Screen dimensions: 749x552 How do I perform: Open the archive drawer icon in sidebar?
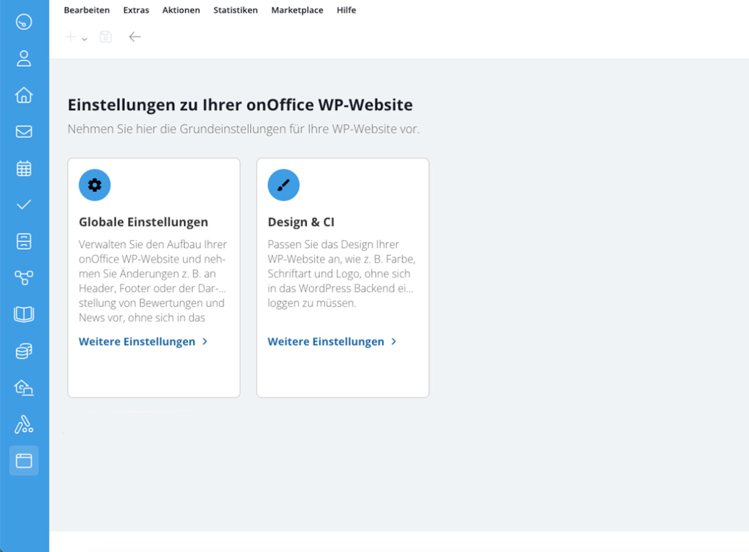(24, 241)
